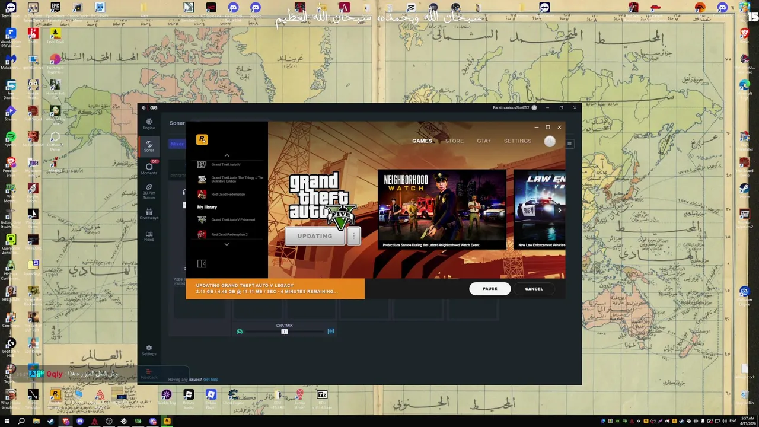The width and height of the screenshot is (759, 427).
Task: Open the GG account profile icon
Action: (x=534, y=108)
